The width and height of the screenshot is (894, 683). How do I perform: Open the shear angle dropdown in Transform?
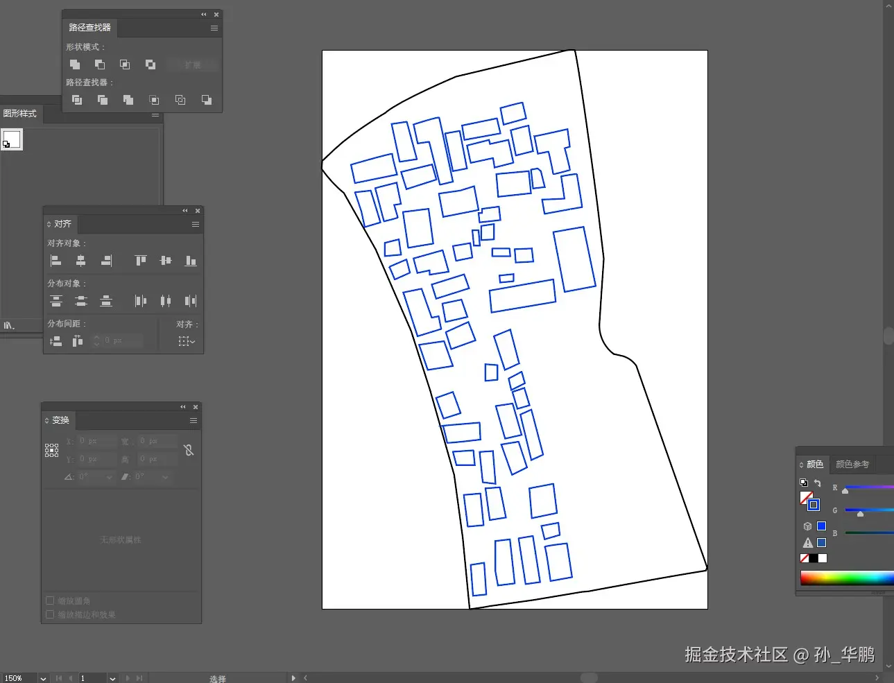165,477
